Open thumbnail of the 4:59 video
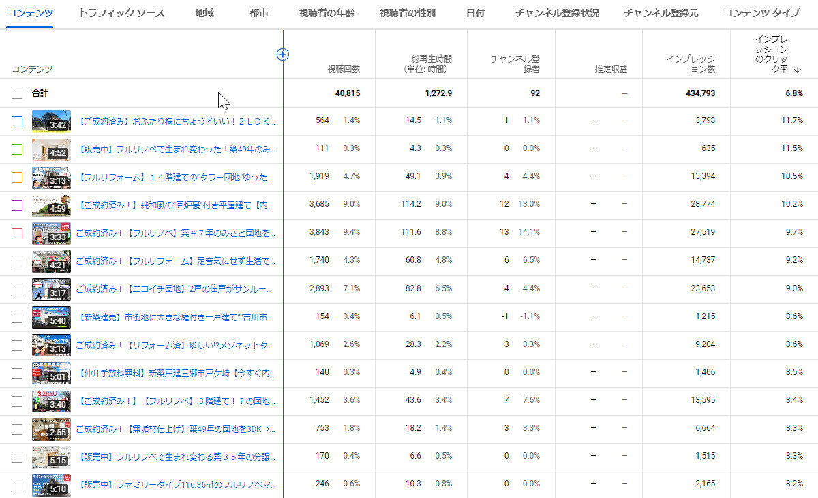The height and width of the screenshot is (498, 818). click(51, 204)
